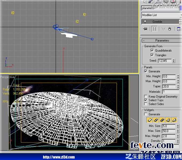182x160 pixels.
Task: Select the third widget shape icon
Action: [162, 120]
